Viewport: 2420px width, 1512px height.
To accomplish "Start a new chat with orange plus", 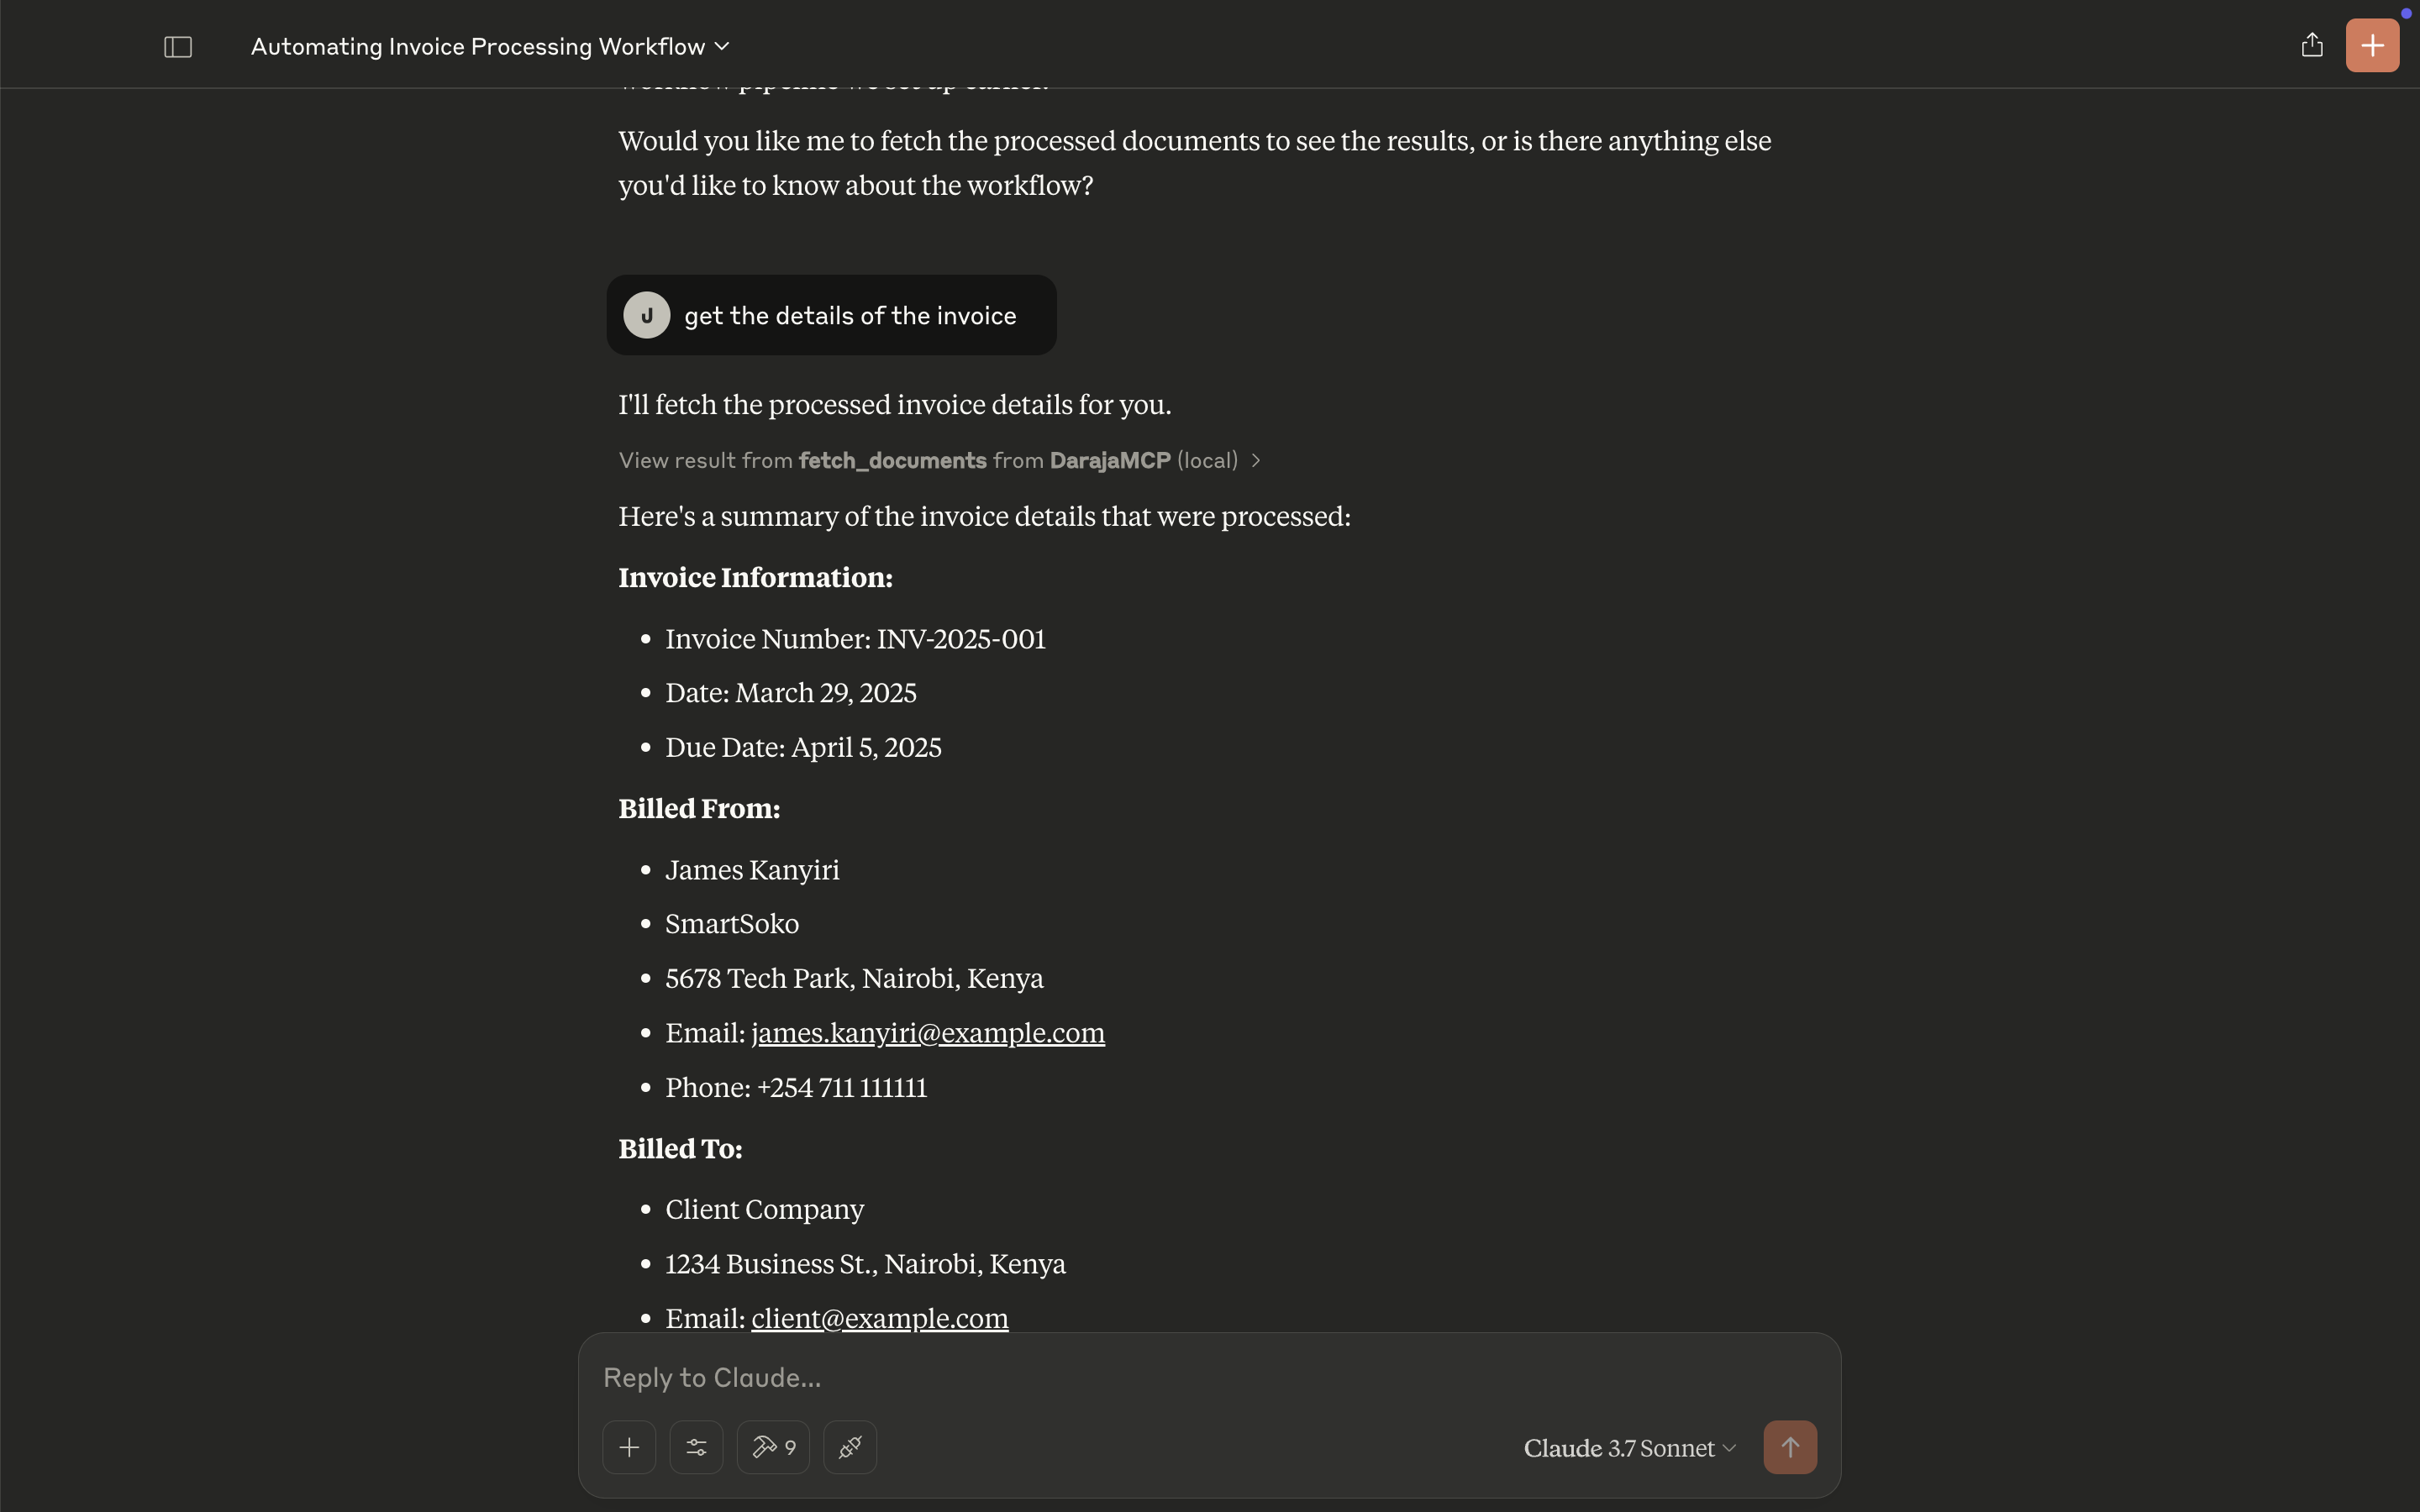I will tap(2372, 45).
